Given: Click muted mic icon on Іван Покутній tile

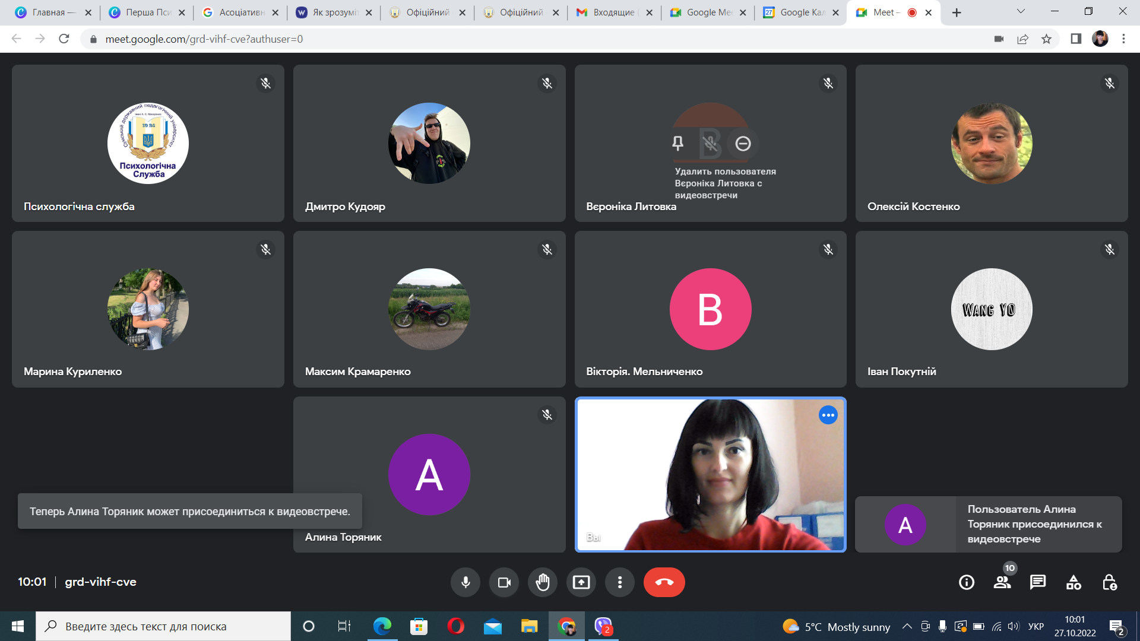Looking at the screenshot, I should coord(1109,249).
